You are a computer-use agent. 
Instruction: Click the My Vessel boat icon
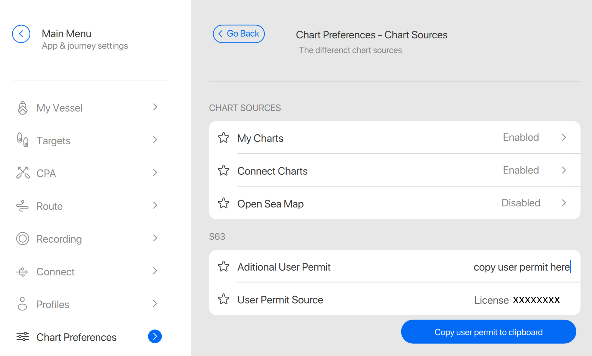click(22, 108)
